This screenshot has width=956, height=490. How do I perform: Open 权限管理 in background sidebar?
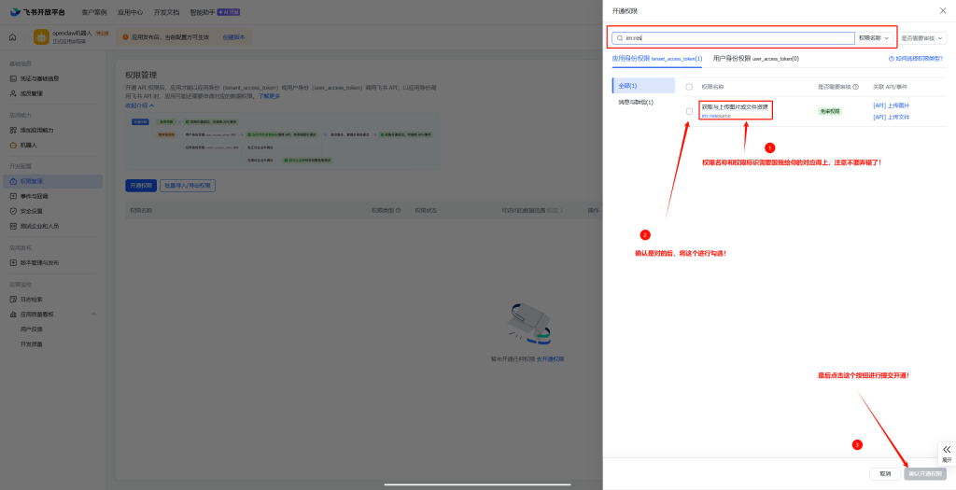[x=52, y=181]
